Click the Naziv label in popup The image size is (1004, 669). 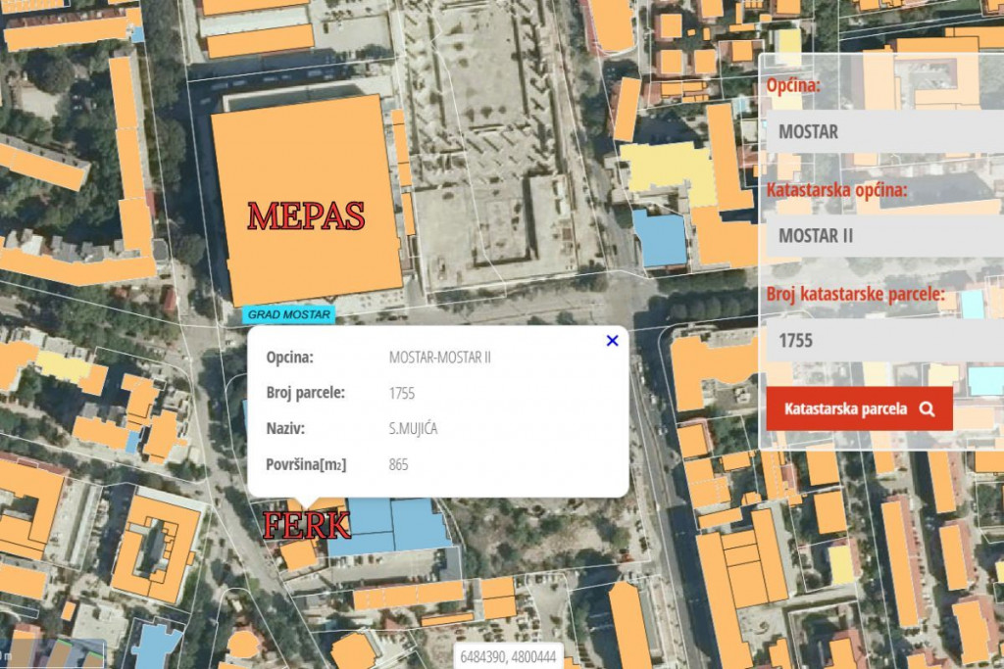pos(285,429)
